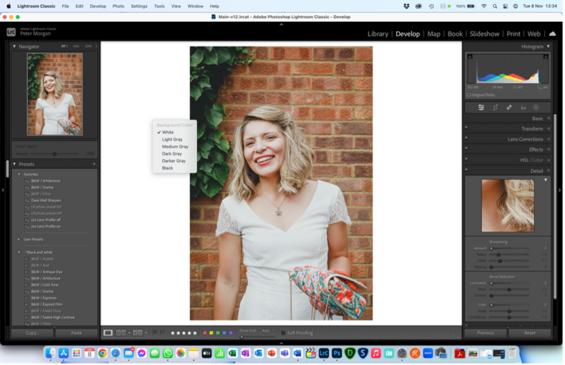The width and height of the screenshot is (565, 365).
Task: Select the Masking tool icon
Action: (x=536, y=107)
